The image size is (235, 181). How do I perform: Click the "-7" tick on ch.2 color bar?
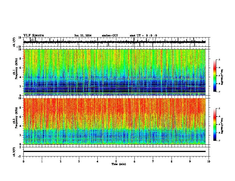pos(219,141)
